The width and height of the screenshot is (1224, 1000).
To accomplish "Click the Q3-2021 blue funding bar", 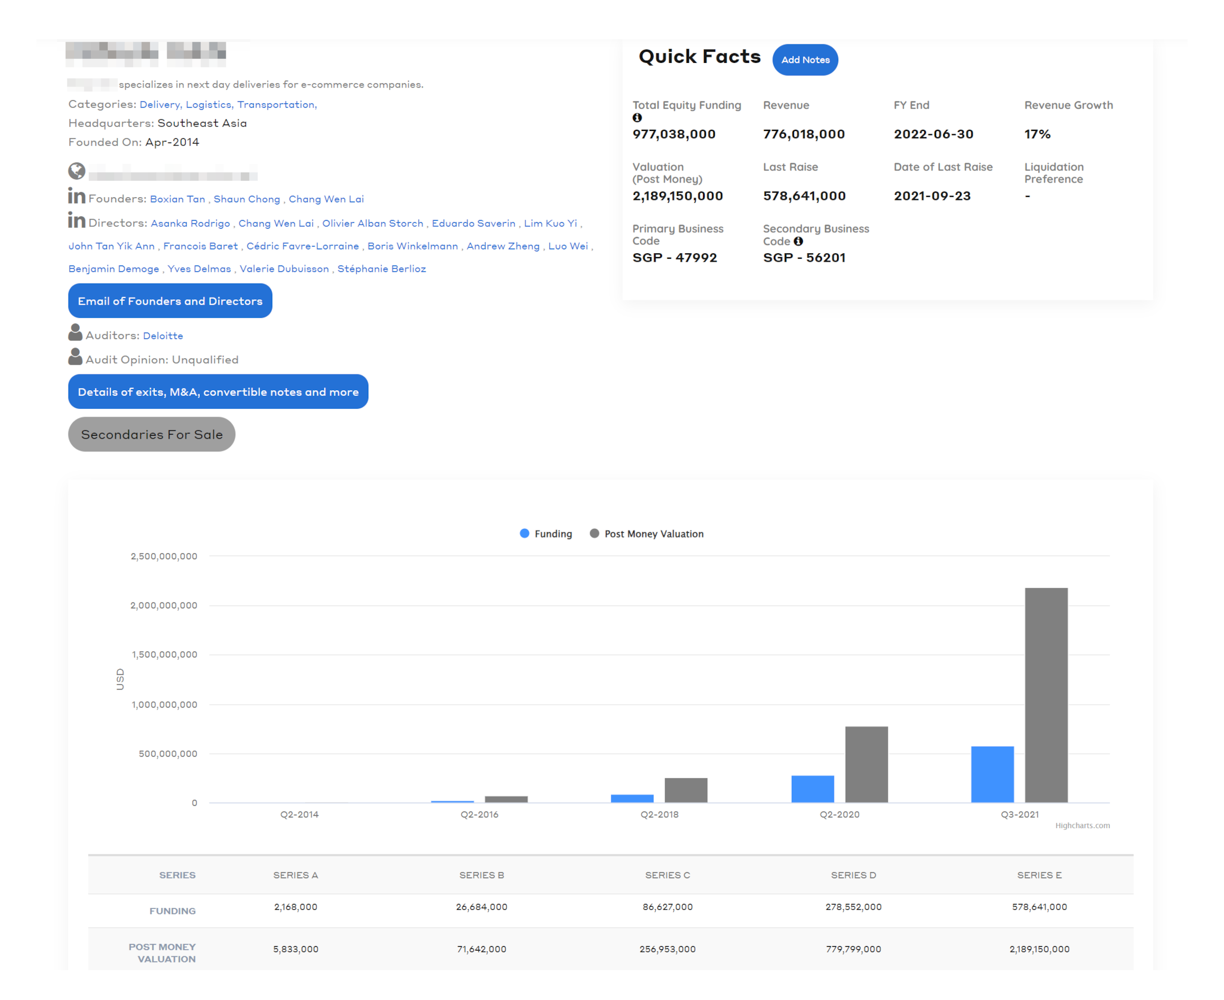I will [x=993, y=775].
